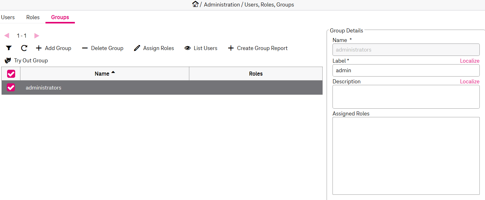Click Assign Roles pencil icon
485x200 pixels.
tap(137, 48)
